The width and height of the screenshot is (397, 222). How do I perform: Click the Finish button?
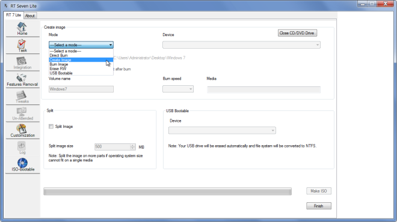[319, 206]
